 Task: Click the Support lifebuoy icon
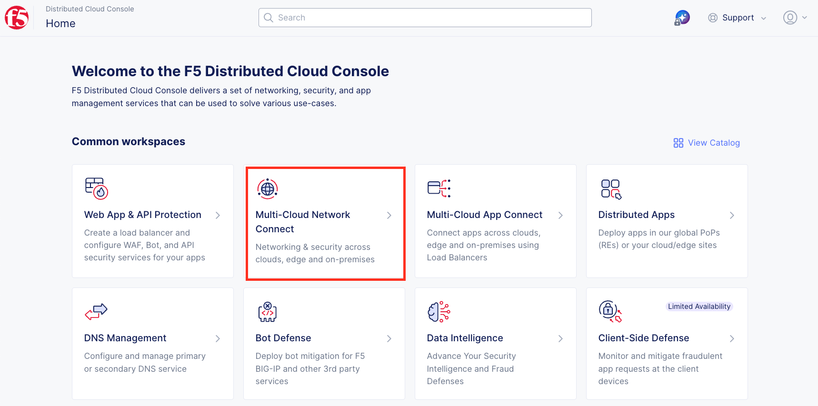pyautogui.click(x=713, y=18)
